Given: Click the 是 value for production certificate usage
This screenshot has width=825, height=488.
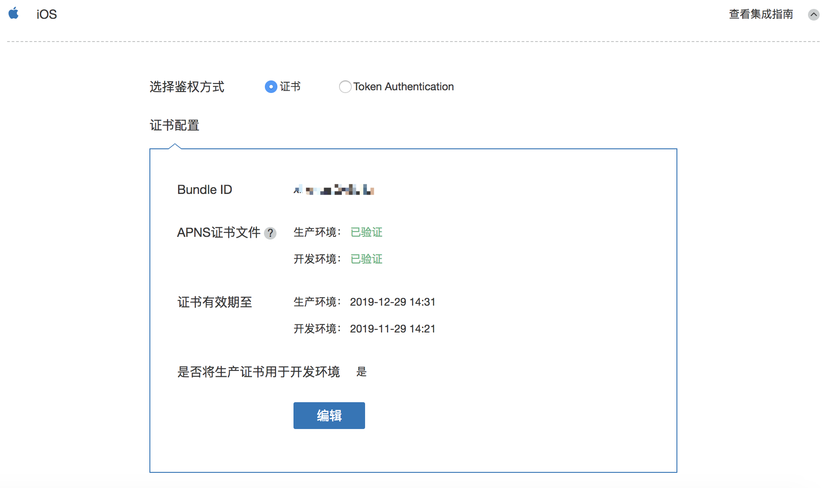Looking at the screenshot, I should click(361, 372).
